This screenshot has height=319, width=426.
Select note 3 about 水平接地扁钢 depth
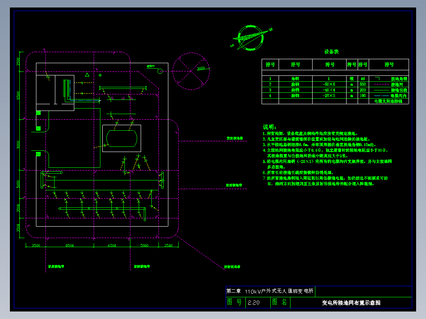tap(319, 145)
